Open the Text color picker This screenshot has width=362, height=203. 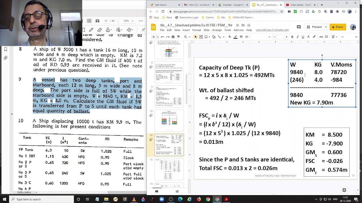308,37
